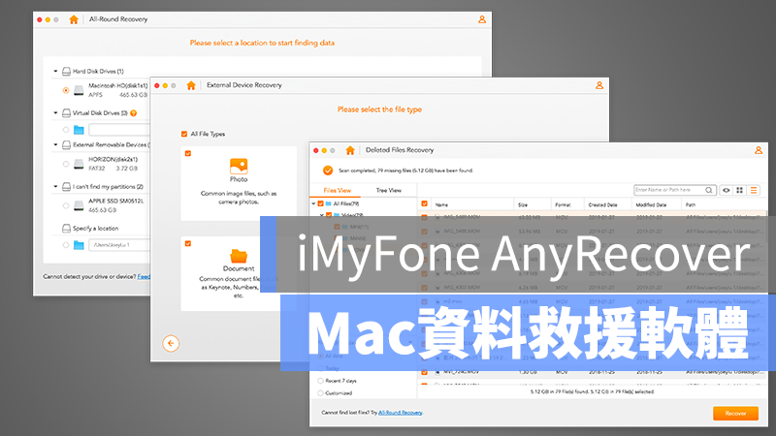Uncheck the Document card checkbox

pos(188,243)
